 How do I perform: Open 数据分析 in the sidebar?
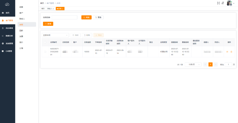point(7,36)
